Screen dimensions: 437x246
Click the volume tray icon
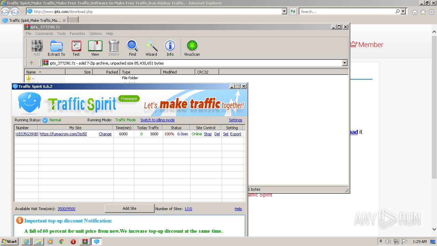point(388,242)
